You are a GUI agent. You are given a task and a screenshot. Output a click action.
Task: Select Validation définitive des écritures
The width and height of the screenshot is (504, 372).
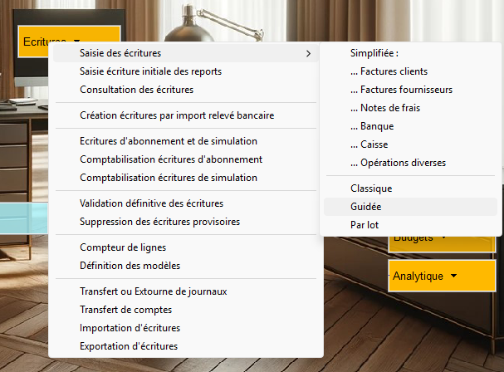tap(151, 203)
